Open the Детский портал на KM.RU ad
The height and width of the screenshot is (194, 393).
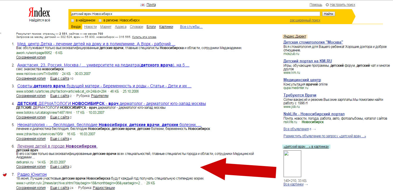[x=308, y=61]
